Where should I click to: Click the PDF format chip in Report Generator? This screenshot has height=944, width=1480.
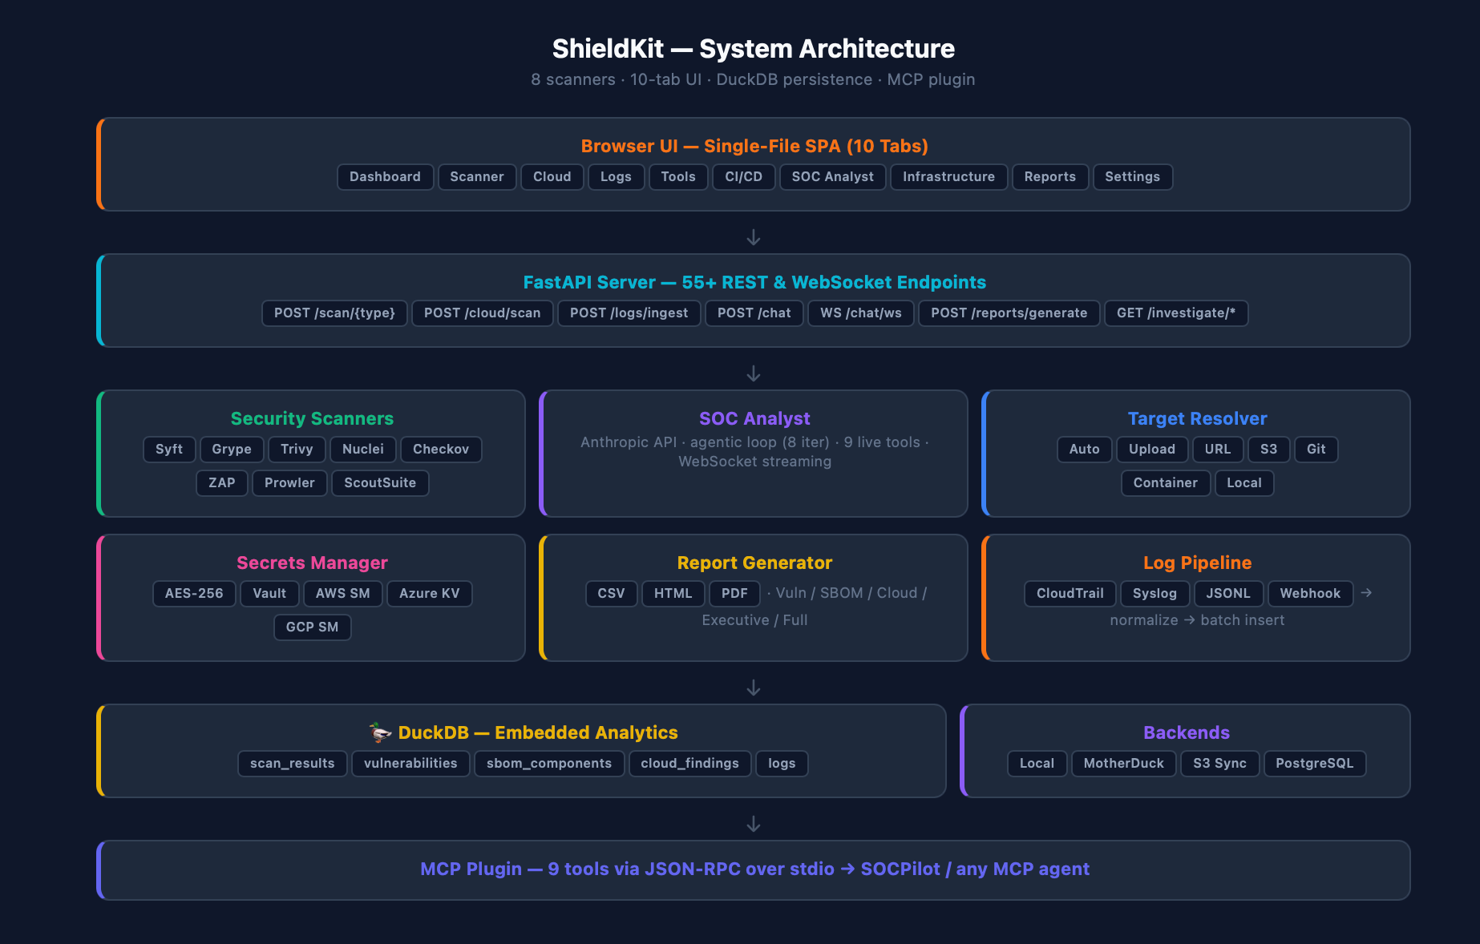pos(734,594)
